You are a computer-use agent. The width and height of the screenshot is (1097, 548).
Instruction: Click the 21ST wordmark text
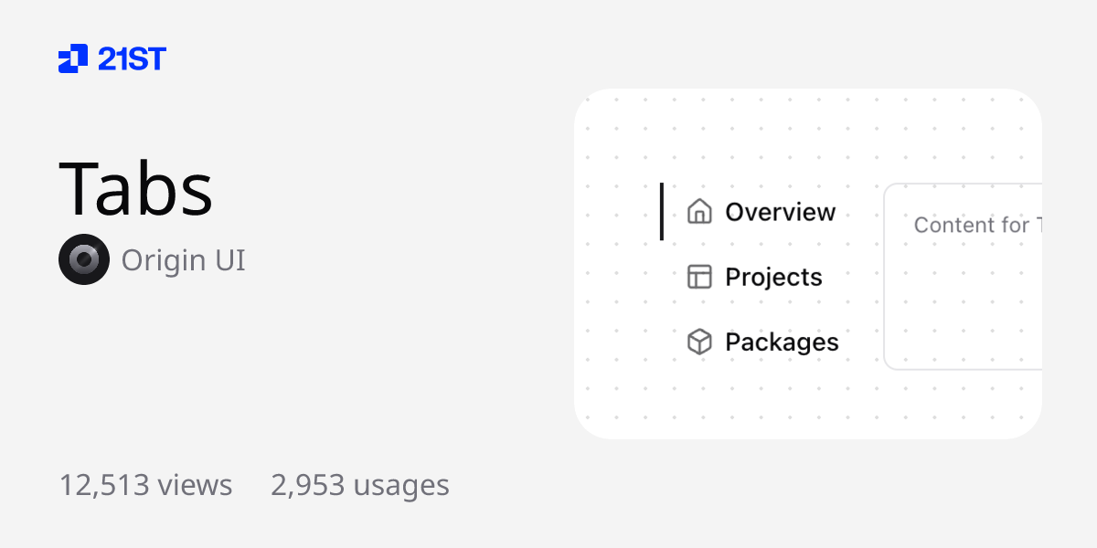[x=132, y=59]
